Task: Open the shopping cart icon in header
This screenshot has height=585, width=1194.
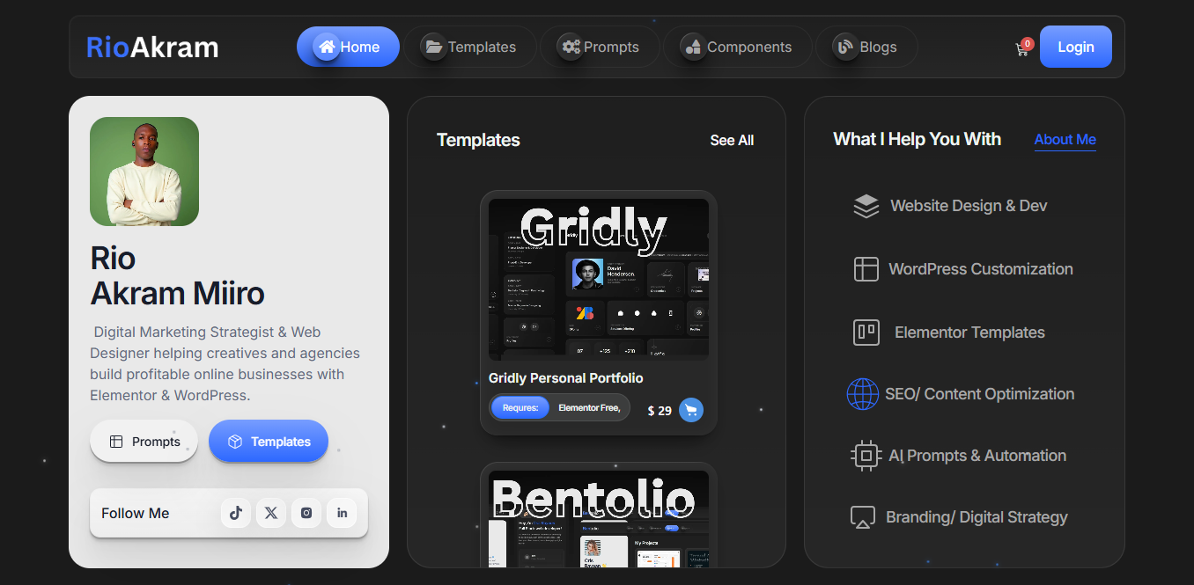Action: [1022, 48]
